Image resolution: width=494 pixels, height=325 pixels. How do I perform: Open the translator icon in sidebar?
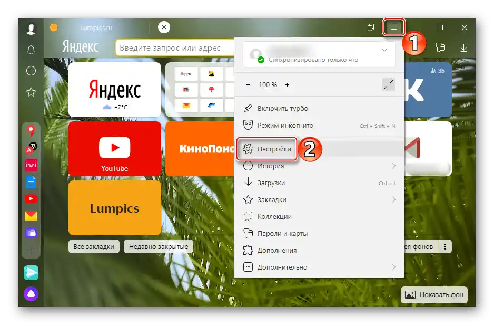31,148
